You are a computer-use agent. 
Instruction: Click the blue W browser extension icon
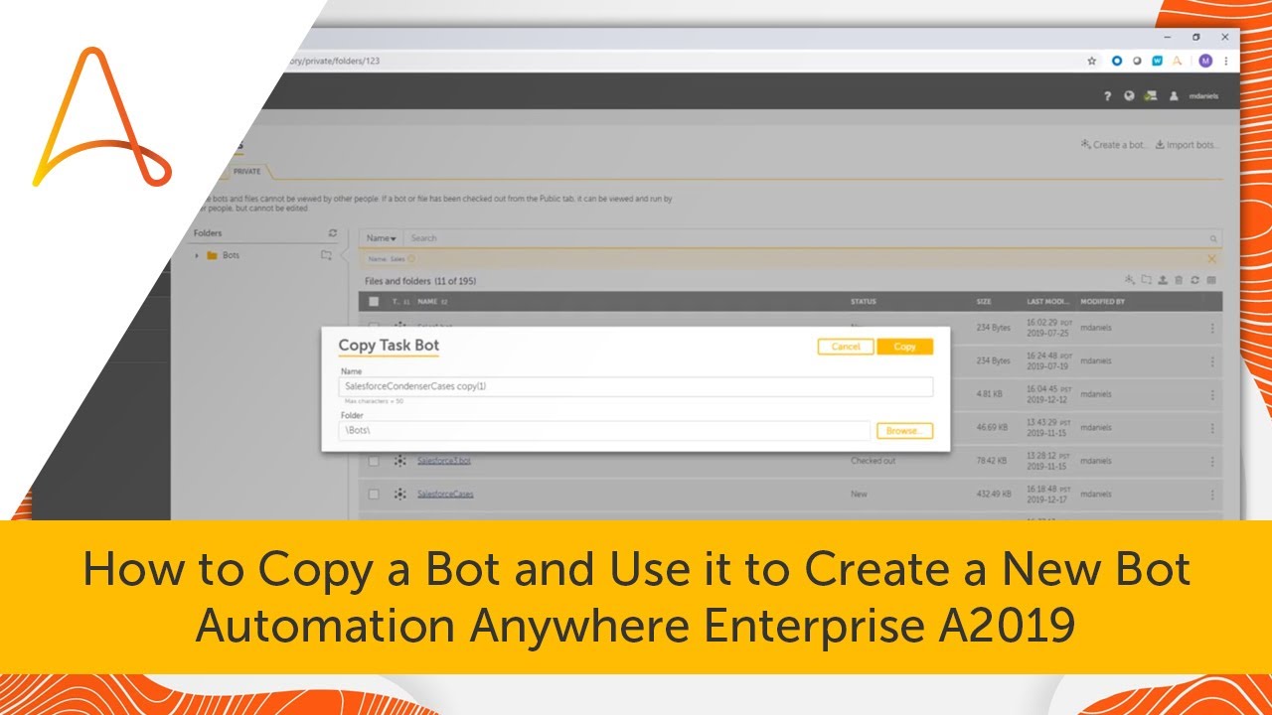tap(1158, 61)
